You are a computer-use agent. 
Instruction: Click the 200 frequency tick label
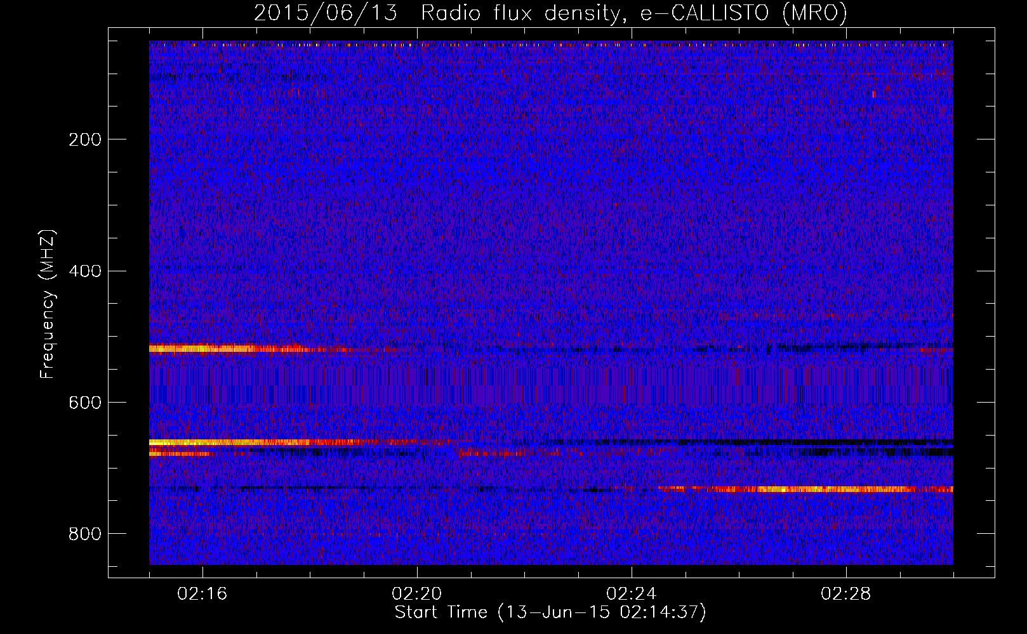pyautogui.click(x=85, y=139)
